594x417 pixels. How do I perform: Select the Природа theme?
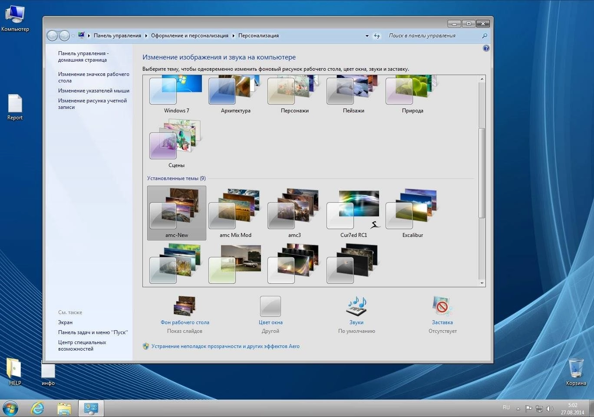(x=412, y=94)
